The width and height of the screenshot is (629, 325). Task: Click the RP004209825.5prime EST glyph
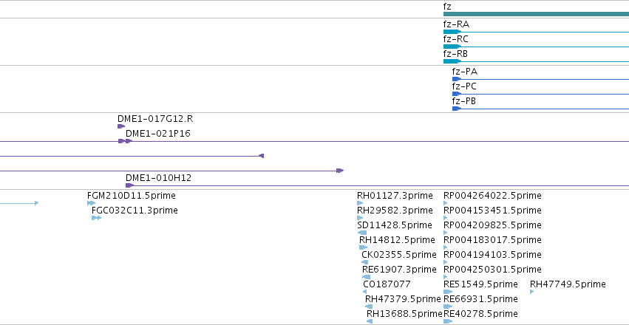coord(445,233)
